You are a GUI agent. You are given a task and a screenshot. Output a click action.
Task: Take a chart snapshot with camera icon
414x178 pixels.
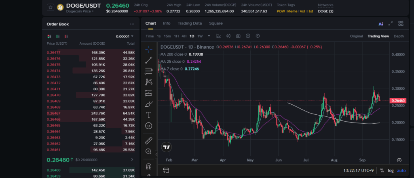coord(238,36)
